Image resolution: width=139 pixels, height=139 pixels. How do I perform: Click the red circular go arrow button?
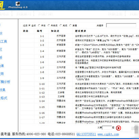point(119,128)
